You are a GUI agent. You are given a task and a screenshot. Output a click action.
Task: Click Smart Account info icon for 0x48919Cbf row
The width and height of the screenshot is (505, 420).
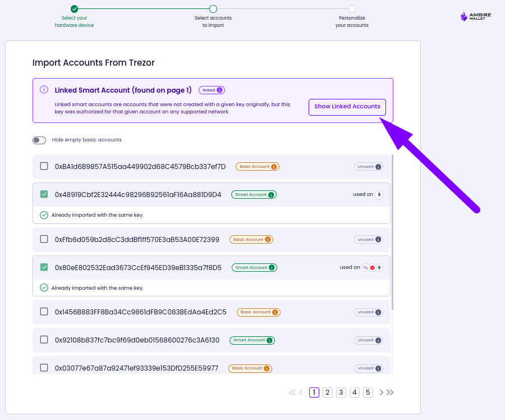pyautogui.click(x=271, y=195)
